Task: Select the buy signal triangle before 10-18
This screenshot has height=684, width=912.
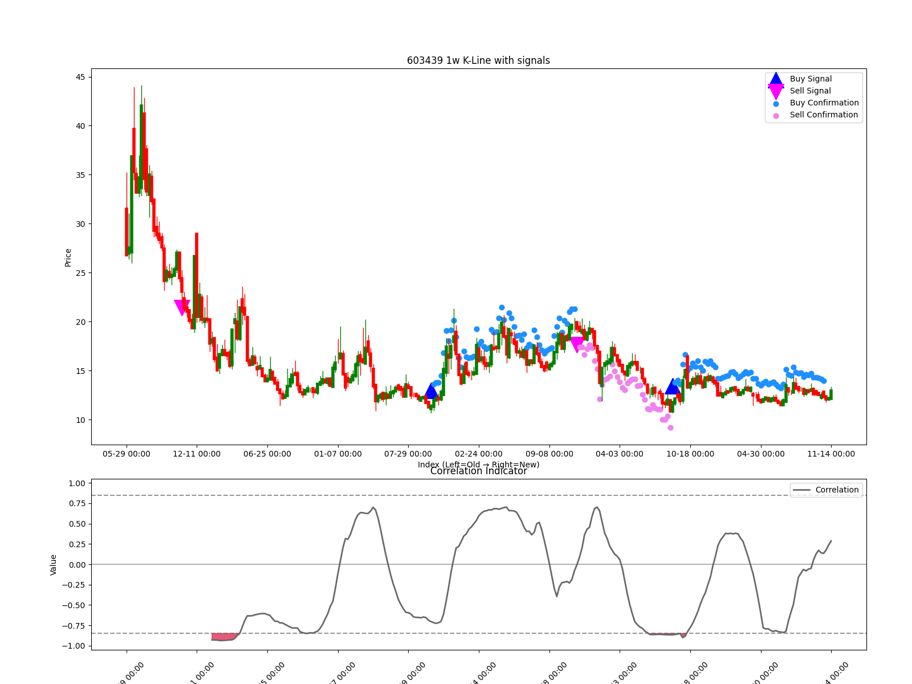Action: tap(673, 386)
